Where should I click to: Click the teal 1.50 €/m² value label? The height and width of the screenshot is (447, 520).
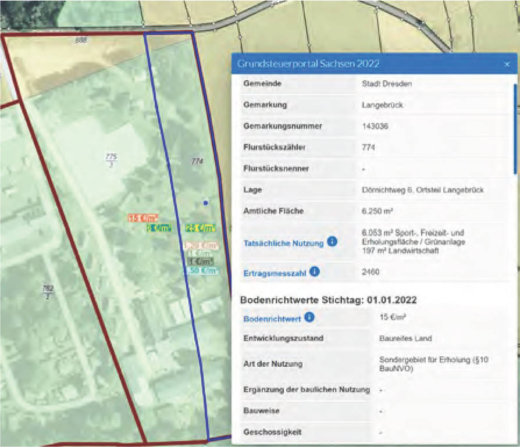coord(201,271)
